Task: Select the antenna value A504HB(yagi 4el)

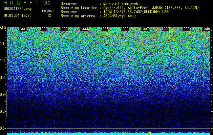Action: point(120,16)
